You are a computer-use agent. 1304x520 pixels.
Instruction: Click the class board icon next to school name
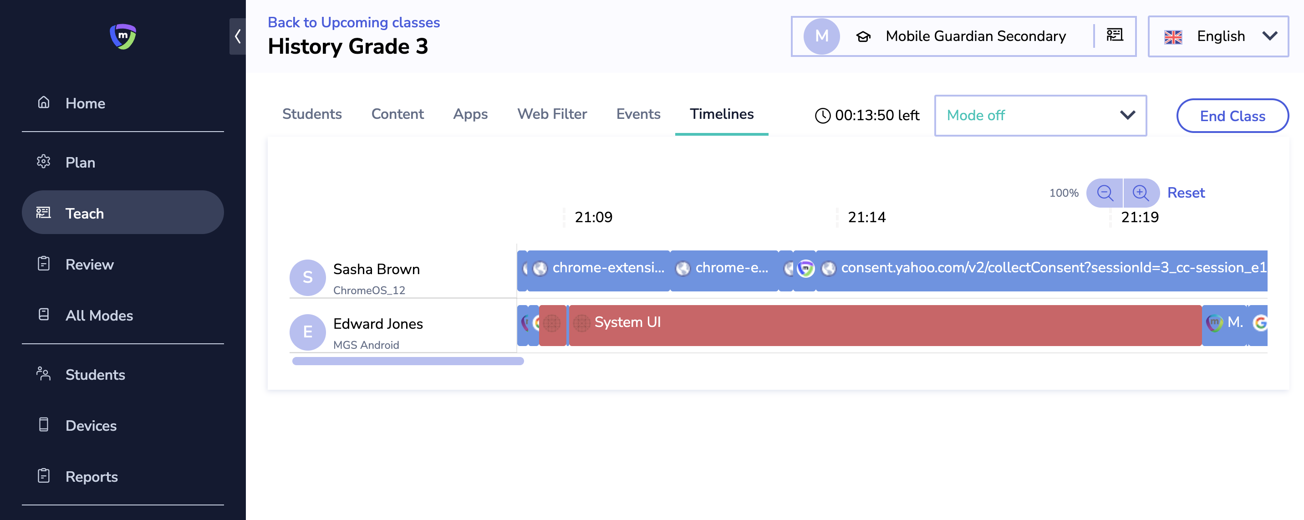click(x=1114, y=36)
